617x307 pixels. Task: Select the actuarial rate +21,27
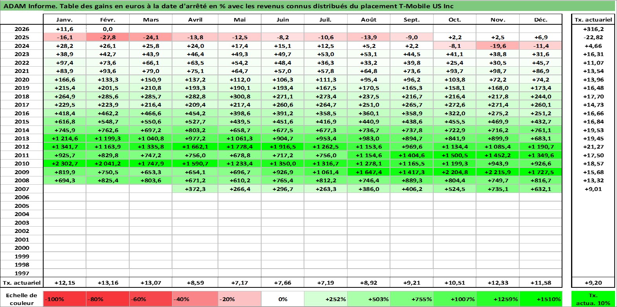pos(593,147)
